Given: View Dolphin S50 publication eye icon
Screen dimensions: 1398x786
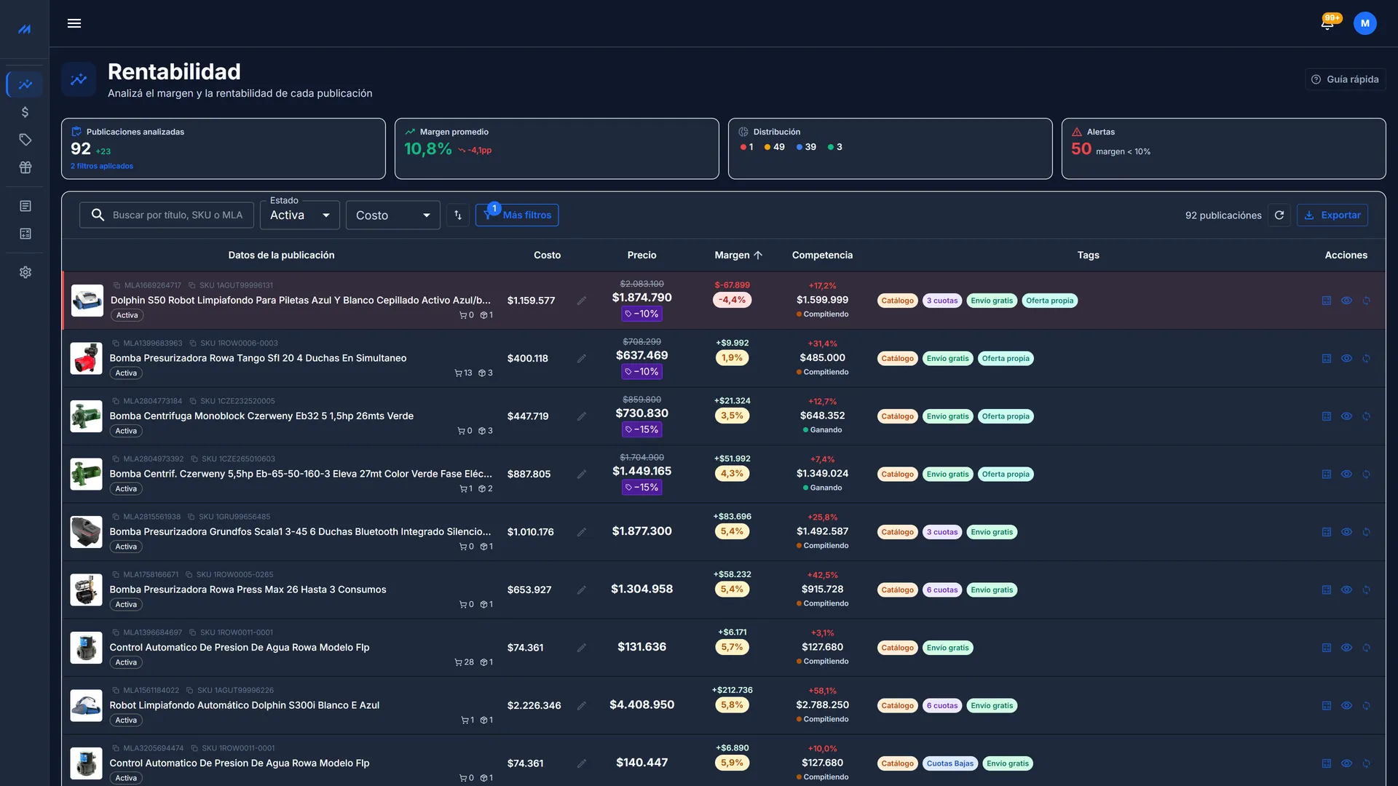Looking at the screenshot, I should click(1346, 301).
